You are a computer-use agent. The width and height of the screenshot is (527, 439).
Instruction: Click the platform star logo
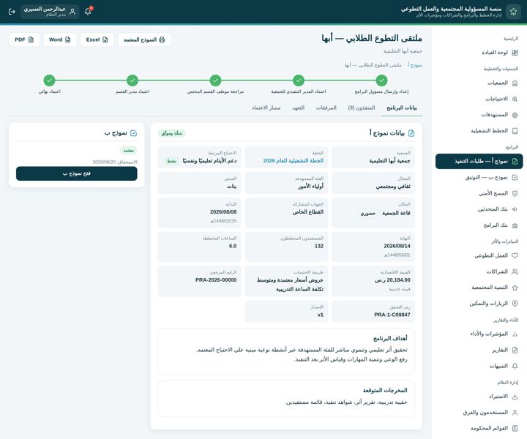[x=513, y=12]
